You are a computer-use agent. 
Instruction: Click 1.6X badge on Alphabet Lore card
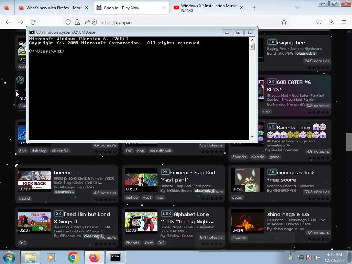(167, 213)
